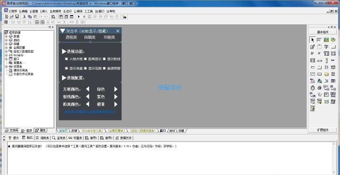Click the first of three layout icons
340x175 pixels.
[x=61, y=17]
